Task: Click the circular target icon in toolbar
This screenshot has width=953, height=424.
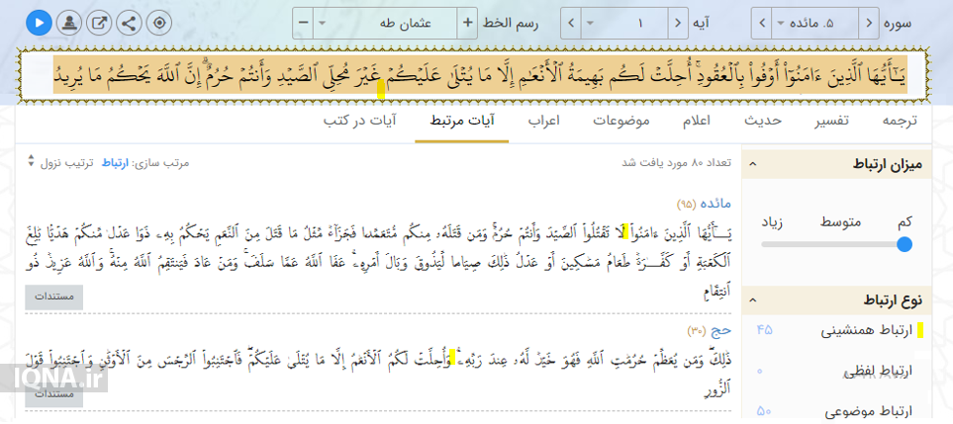Action: point(160,22)
